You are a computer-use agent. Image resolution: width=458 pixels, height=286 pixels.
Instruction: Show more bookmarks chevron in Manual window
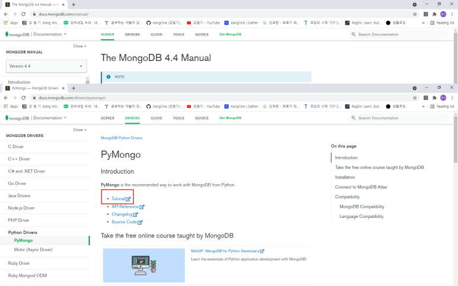click(x=423, y=23)
